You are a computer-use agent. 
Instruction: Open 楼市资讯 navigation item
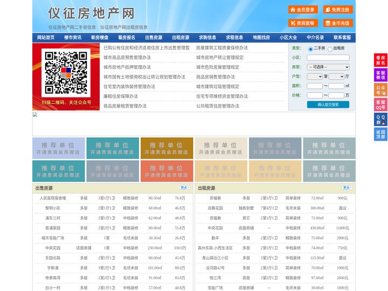tap(73, 38)
